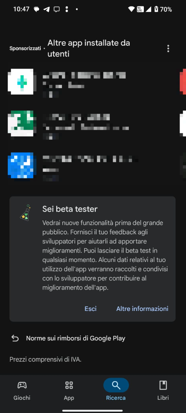186x413 pixels.
Task: Tap the Sei beta tester heading
Action: (70, 209)
